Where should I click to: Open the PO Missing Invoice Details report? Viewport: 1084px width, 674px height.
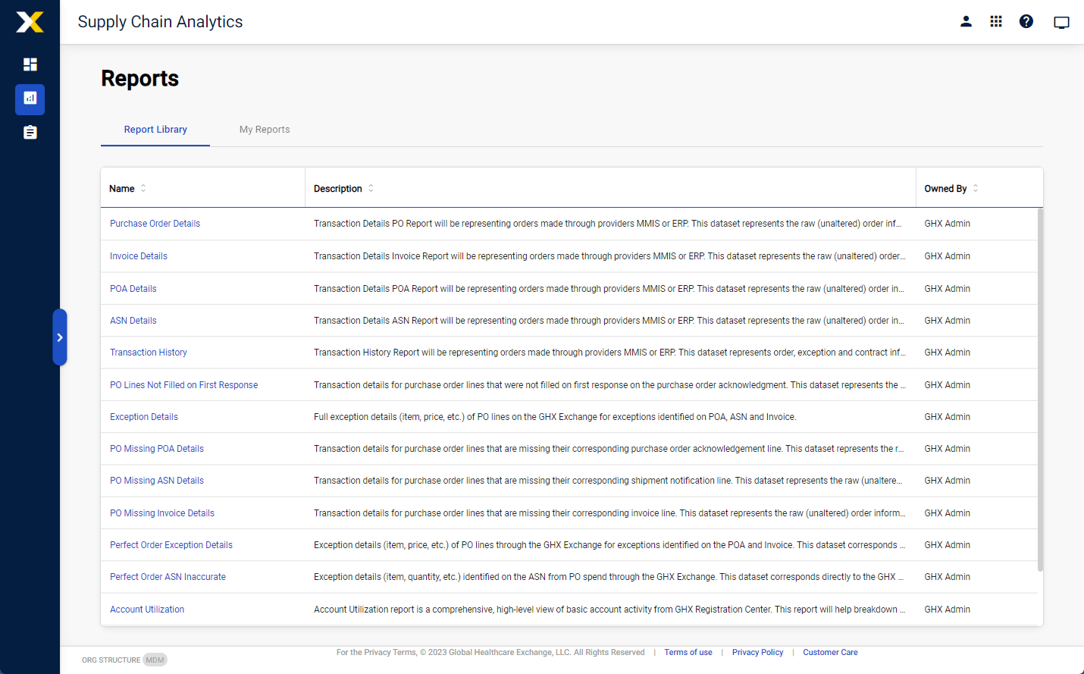point(162,513)
